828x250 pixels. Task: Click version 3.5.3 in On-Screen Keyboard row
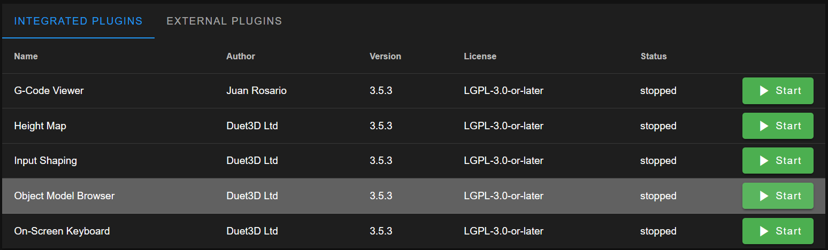tap(381, 231)
